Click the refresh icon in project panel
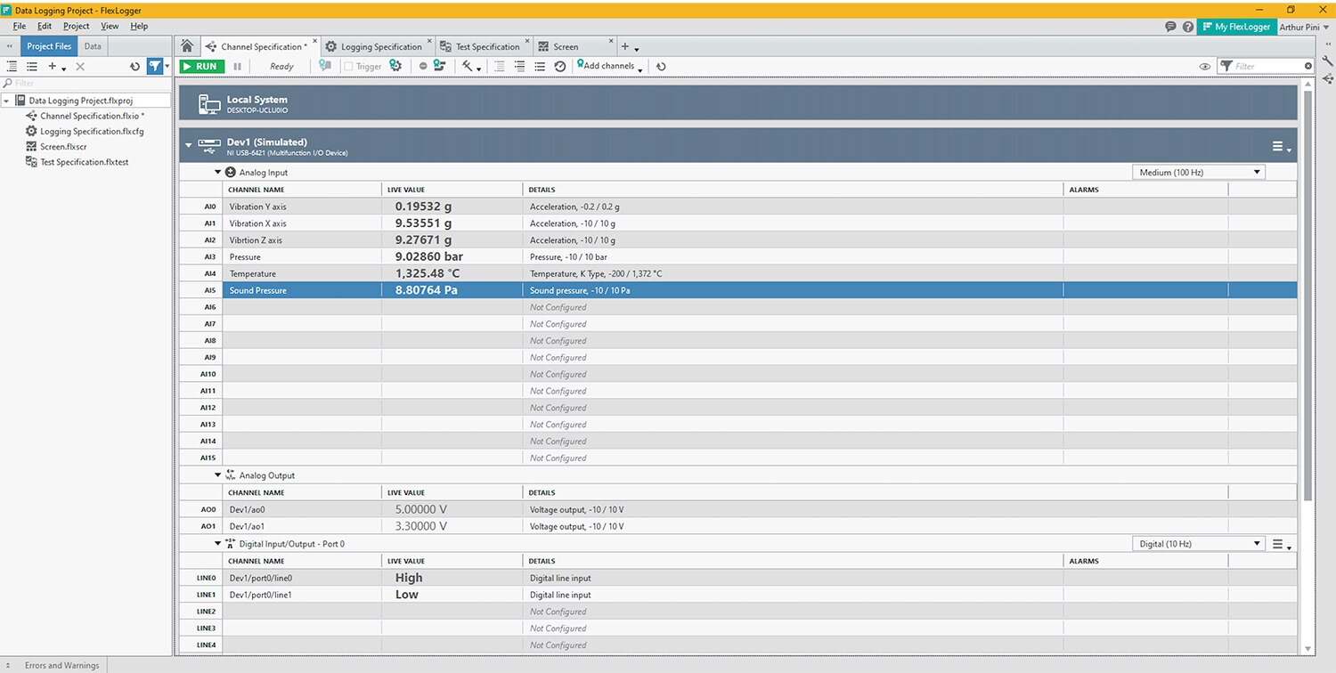 tap(135, 67)
